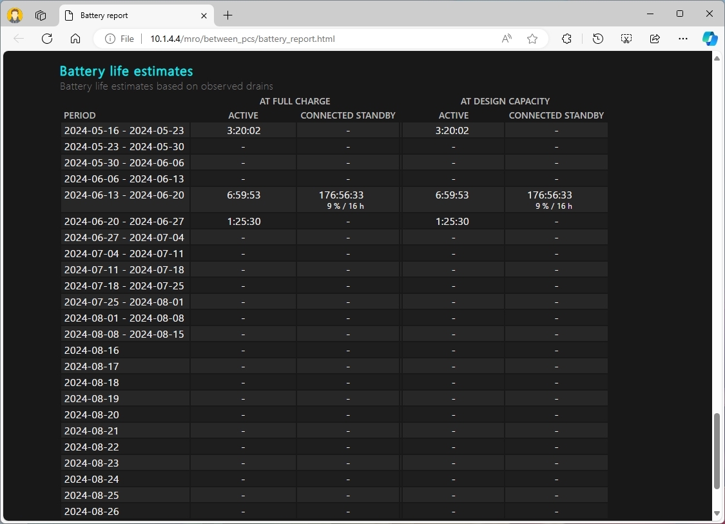Image resolution: width=725 pixels, height=524 pixels.
Task: Select full charge active value 6:59:53
Action: click(244, 195)
